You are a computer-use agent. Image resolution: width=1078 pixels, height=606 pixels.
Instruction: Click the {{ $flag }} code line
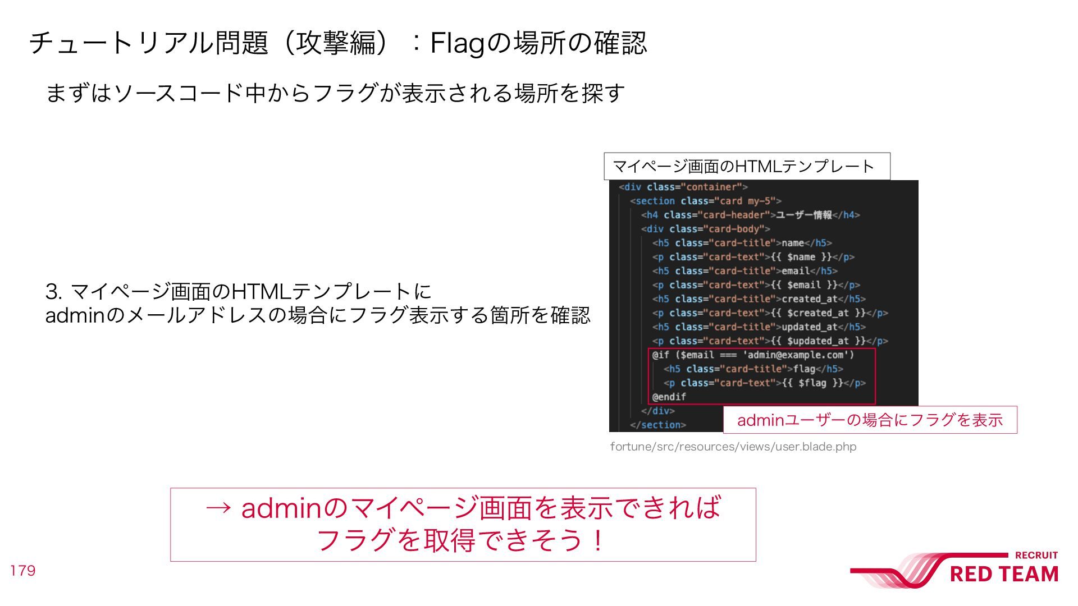tap(765, 383)
